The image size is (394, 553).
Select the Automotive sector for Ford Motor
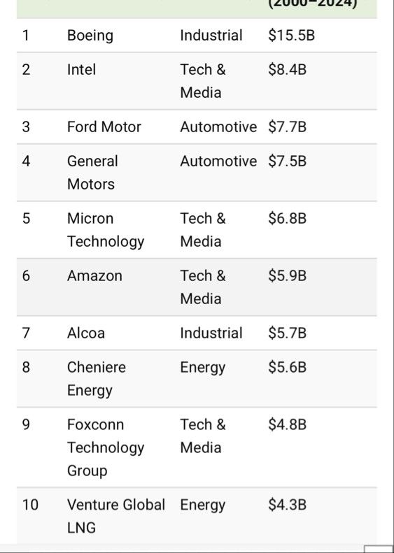pos(218,127)
